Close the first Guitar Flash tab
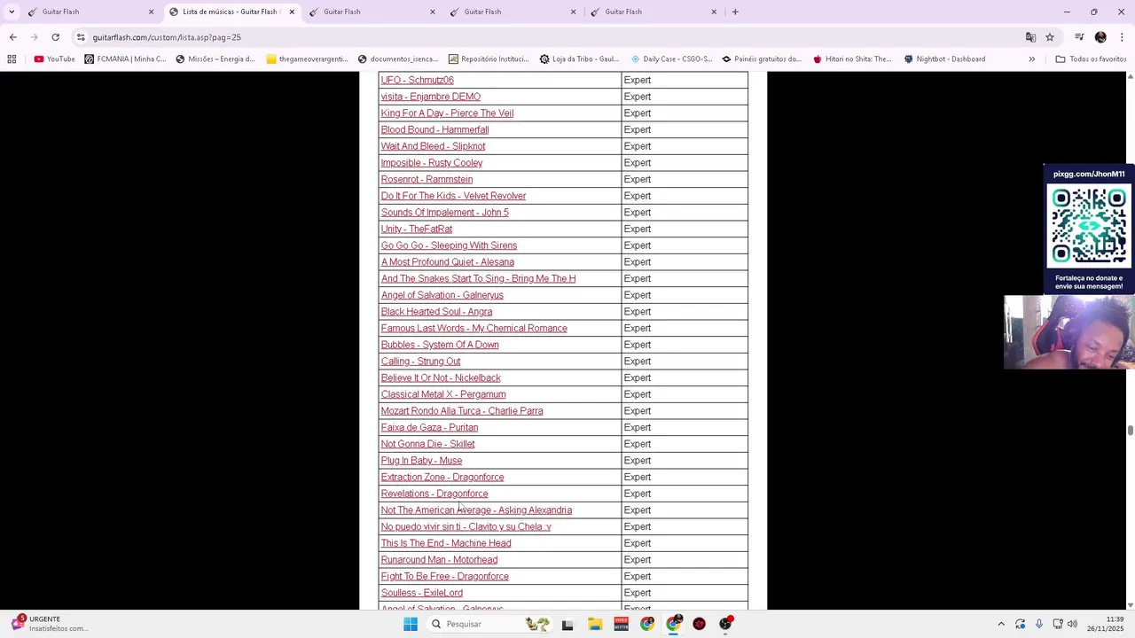 pos(151,12)
